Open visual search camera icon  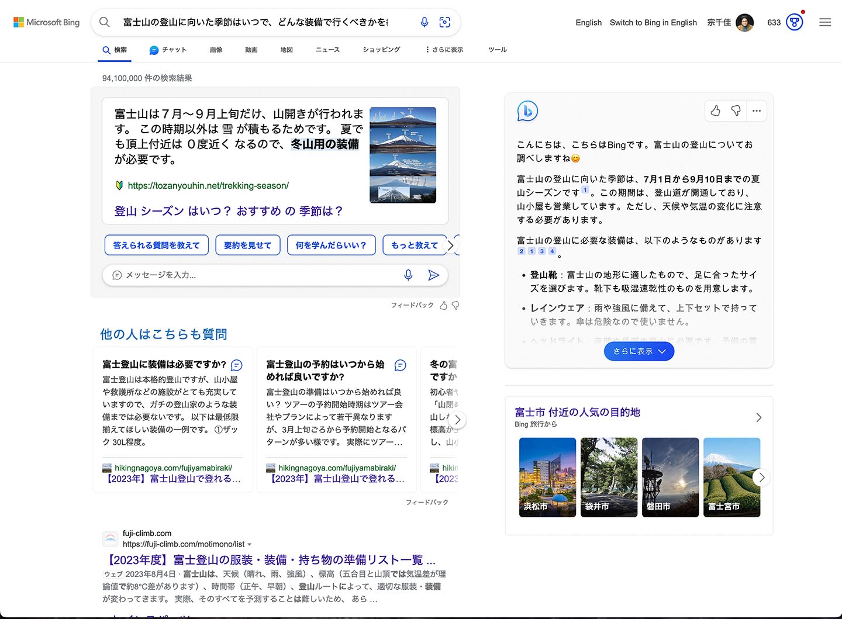click(x=445, y=22)
